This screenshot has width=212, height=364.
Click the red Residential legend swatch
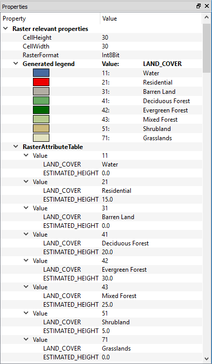[x=41, y=82]
